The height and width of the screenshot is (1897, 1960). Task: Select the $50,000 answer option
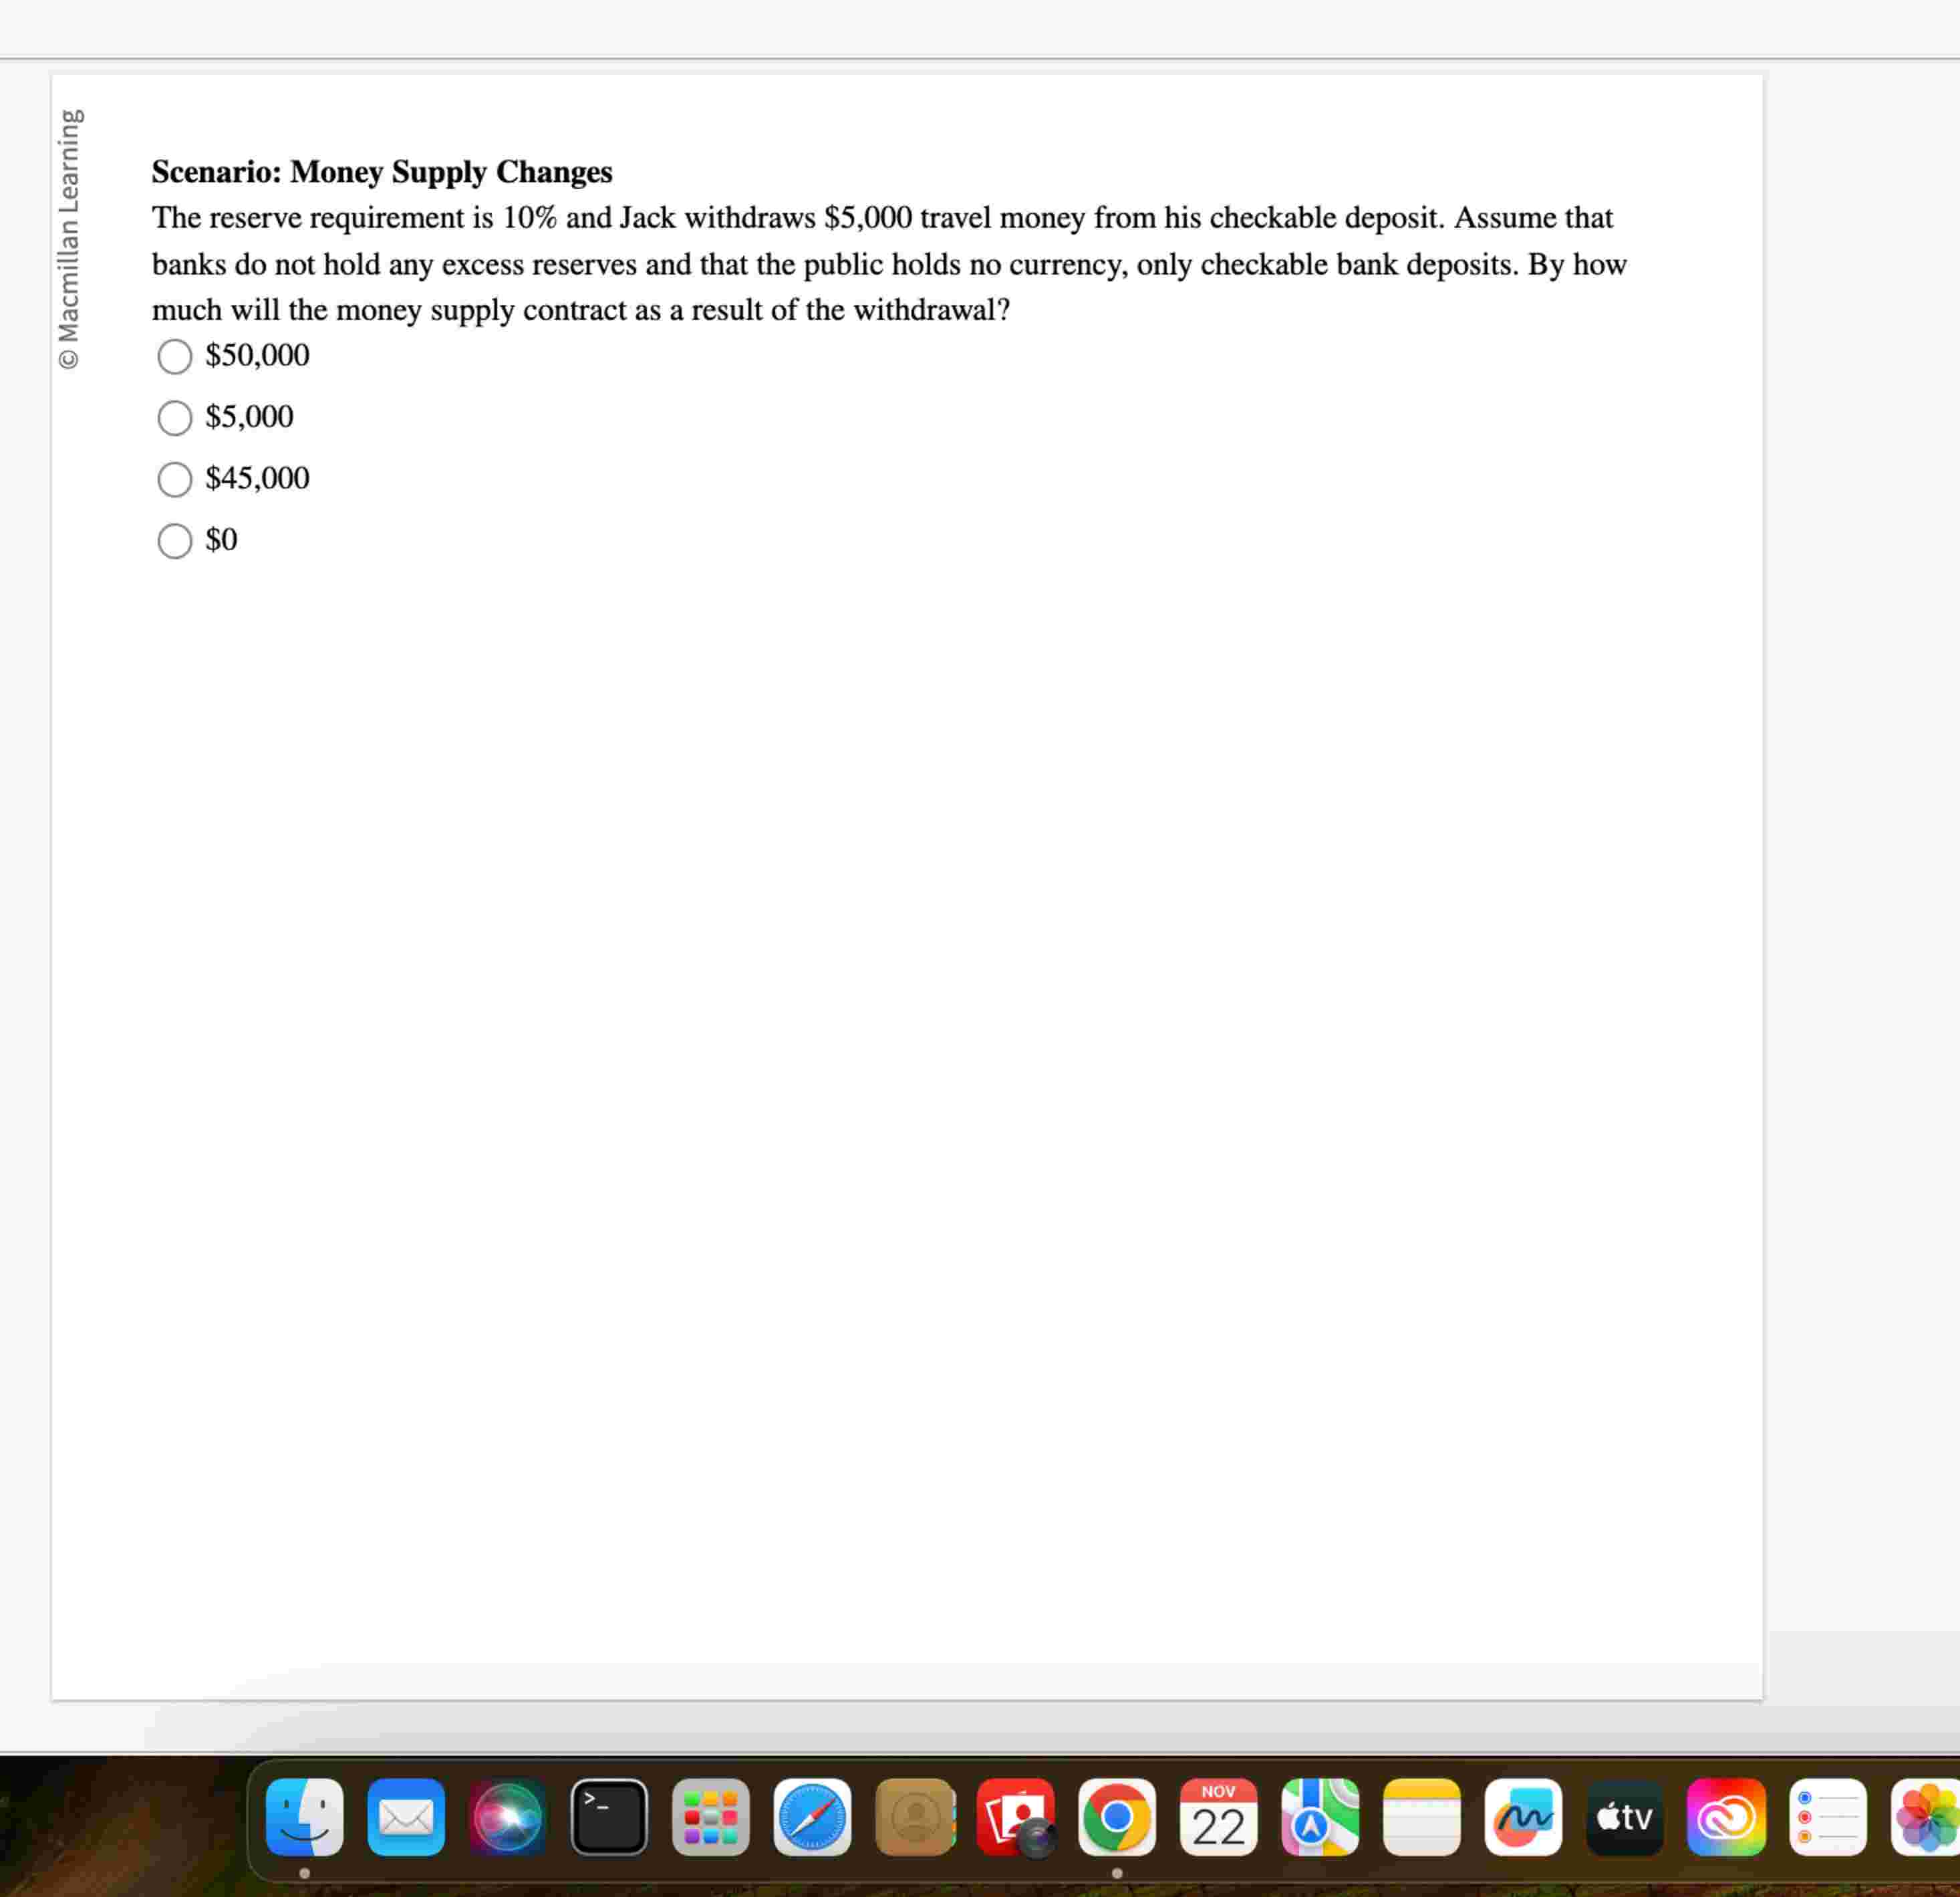tap(175, 356)
